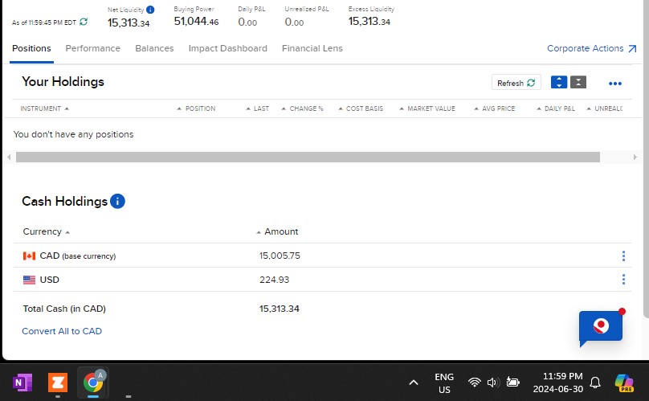Refresh the account data timestamp icon
Image resolution: width=649 pixels, height=401 pixels.
(x=84, y=23)
